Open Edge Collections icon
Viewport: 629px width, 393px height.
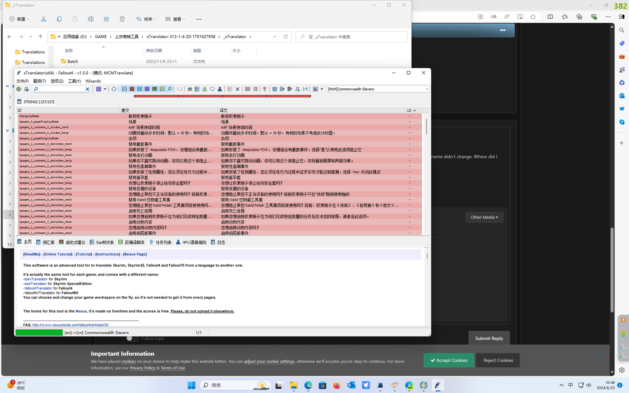pyautogui.click(x=579, y=17)
